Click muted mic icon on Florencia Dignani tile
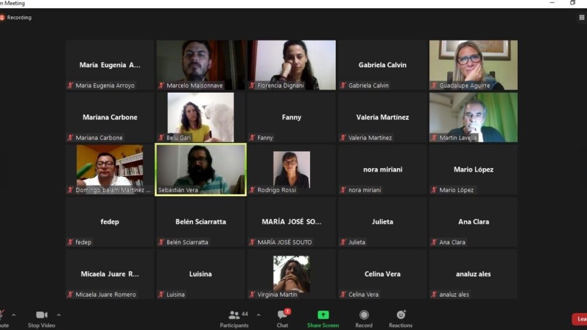Screen dimensions: 587x330 (252, 86)
